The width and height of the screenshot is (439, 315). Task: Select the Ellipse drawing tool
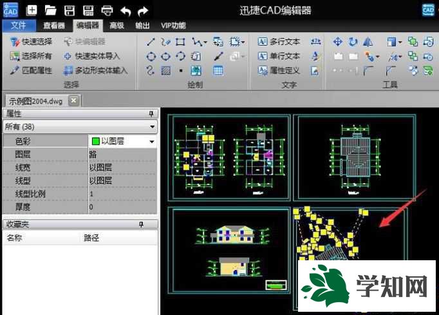(165, 56)
